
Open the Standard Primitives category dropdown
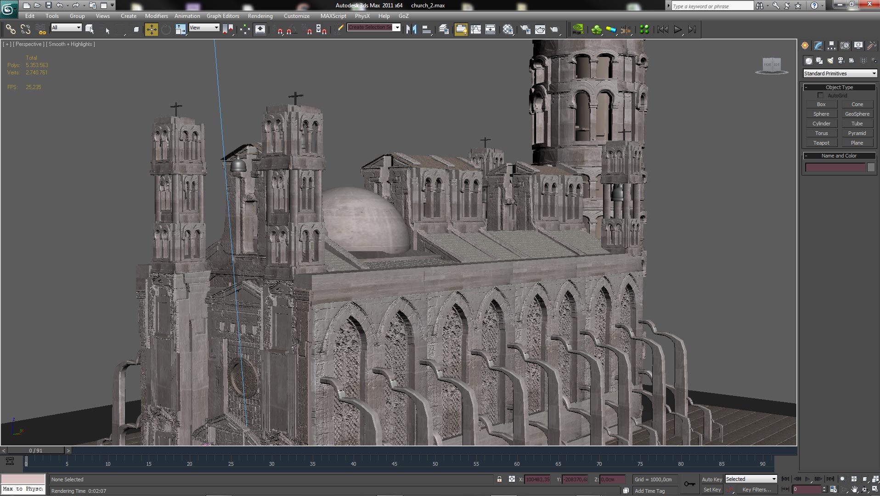(840, 73)
